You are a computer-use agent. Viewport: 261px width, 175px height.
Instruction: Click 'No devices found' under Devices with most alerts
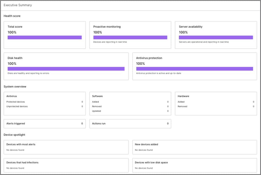15,150
